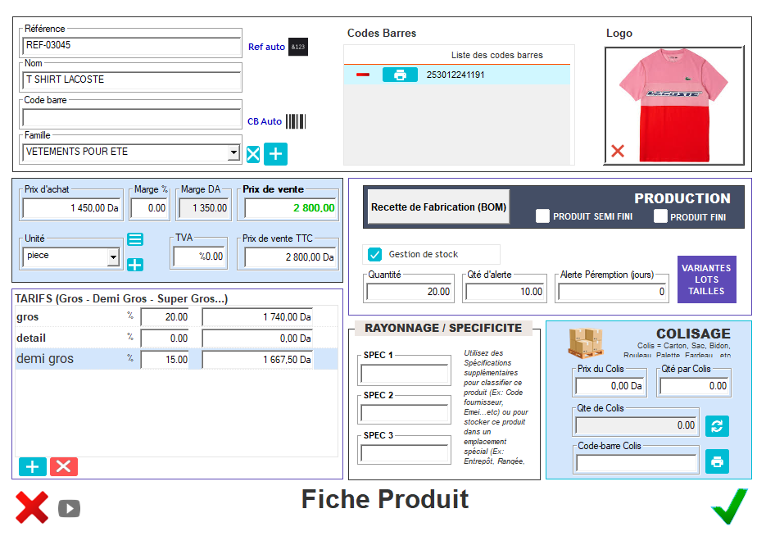The height and width of the screenshot is (536, 766).
Task: Uncheck the Gestion de stock checkbox
Action: [x=375, y=254]
